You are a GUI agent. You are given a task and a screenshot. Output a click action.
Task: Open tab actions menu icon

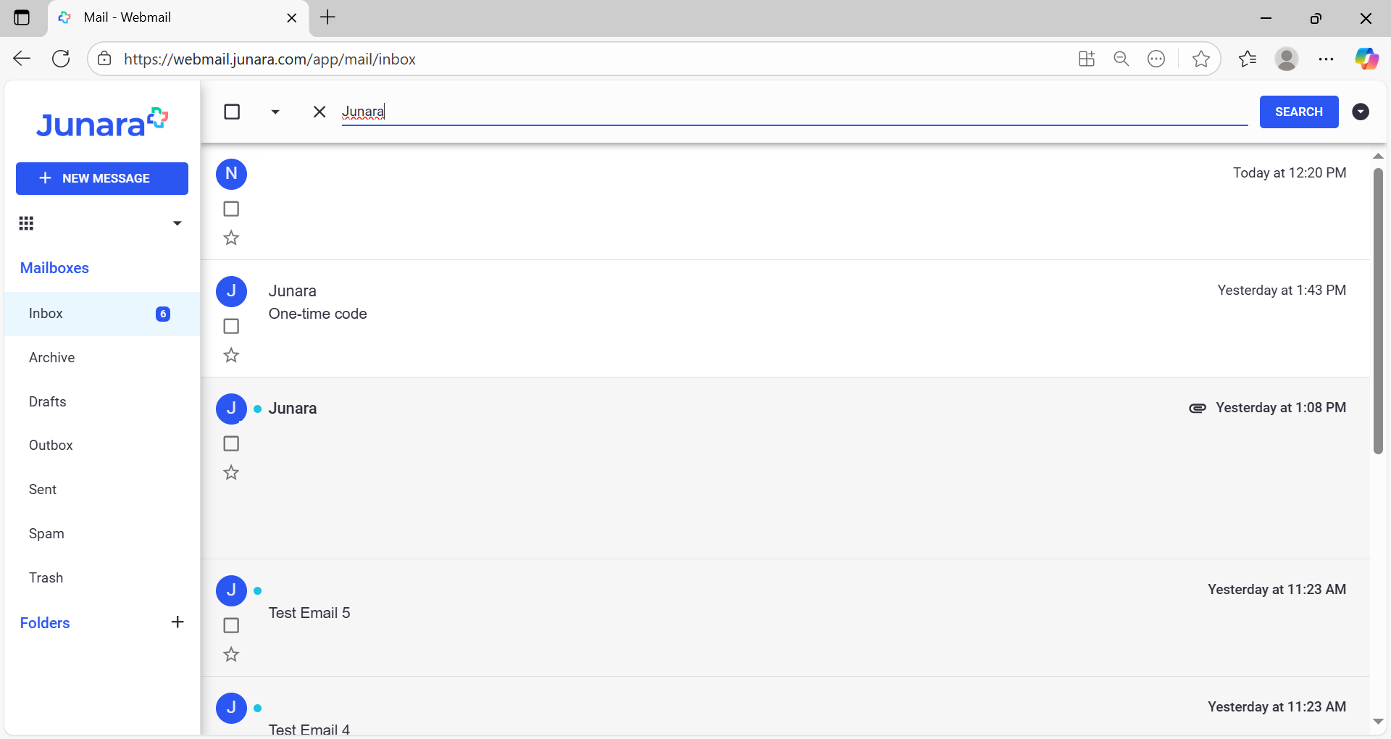pos(22,17)
